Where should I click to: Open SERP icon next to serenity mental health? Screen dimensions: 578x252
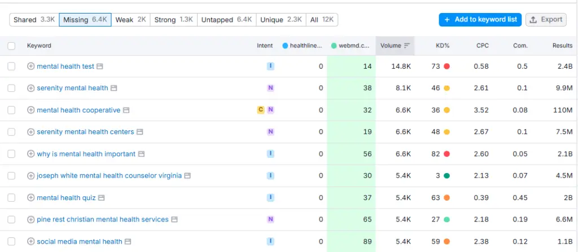(113, 89)
